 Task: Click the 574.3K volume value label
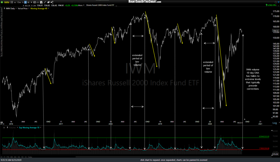275,154
